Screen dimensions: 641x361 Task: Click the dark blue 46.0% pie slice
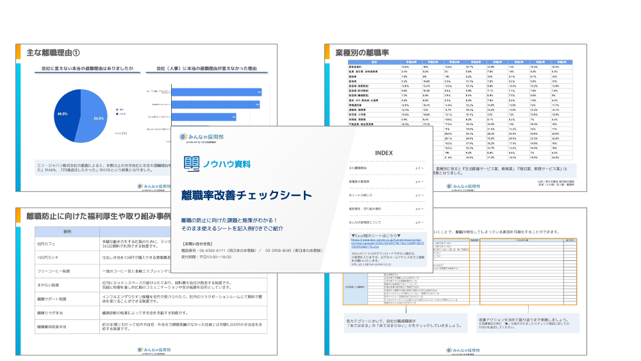point(65,115)
